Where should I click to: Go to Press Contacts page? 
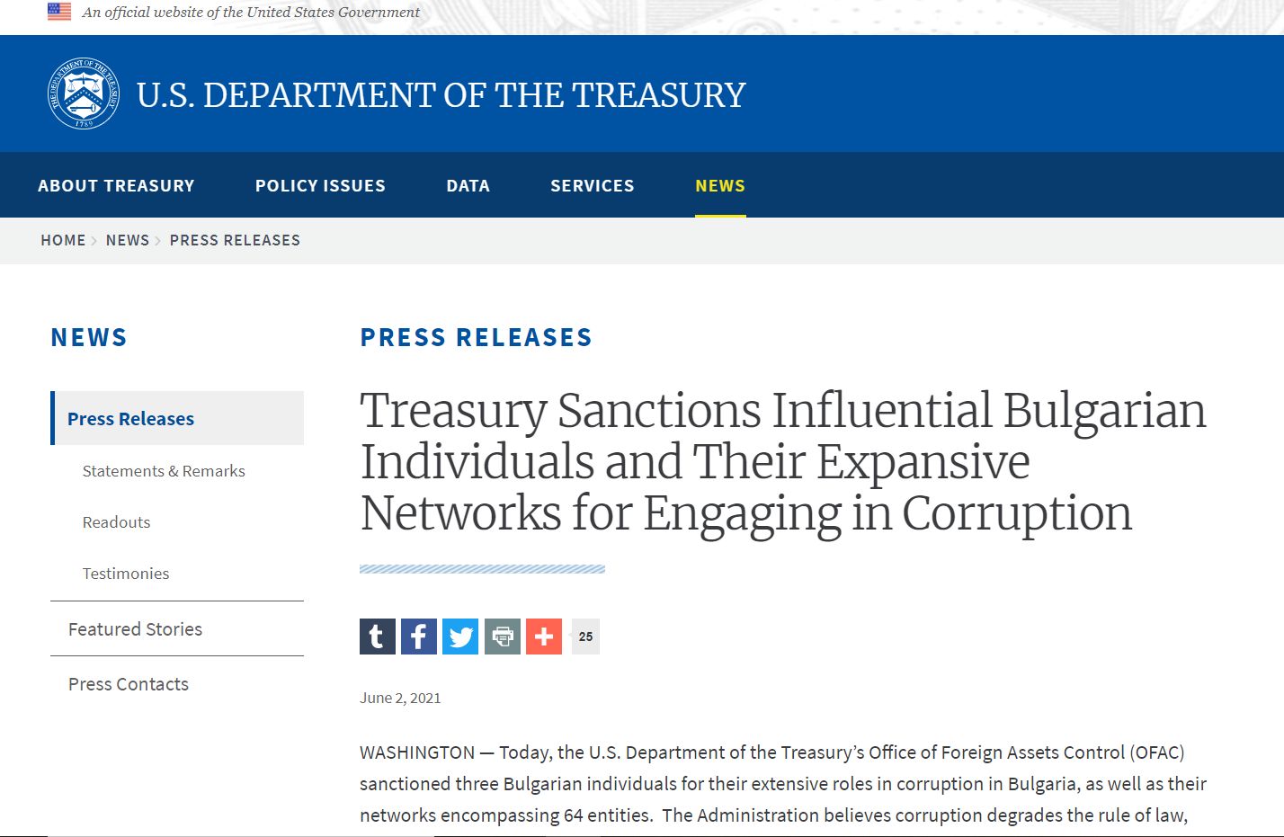coord(129,684)
